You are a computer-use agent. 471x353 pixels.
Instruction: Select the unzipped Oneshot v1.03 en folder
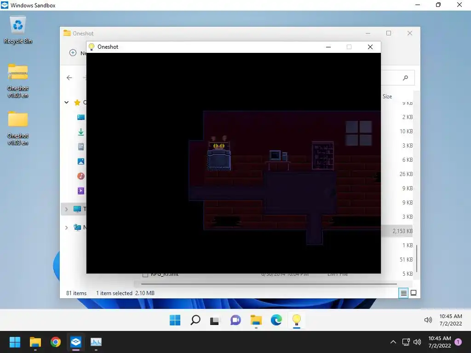tap(18, 128)
